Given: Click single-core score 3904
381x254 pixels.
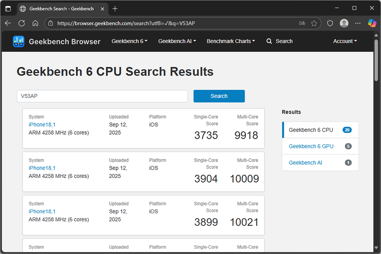Looking at the screenshot, I should click(206, 179).
